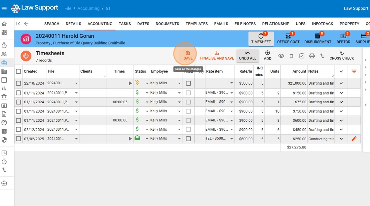Add a new timesheet record
This screenshot has height=206, width=370.
pyautogui.click(x=267, y=56)
